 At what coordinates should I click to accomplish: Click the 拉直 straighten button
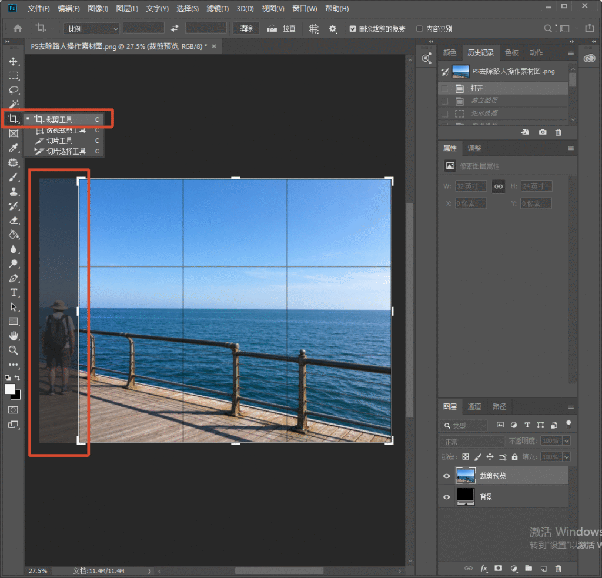pyautogui.click(x=282, y=29)
